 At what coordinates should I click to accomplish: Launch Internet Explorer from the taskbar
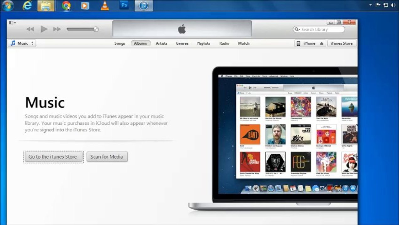(x=27, y=5)
